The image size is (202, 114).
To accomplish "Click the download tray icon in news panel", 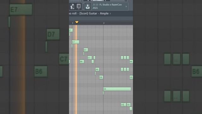I will tap(88, 6).
